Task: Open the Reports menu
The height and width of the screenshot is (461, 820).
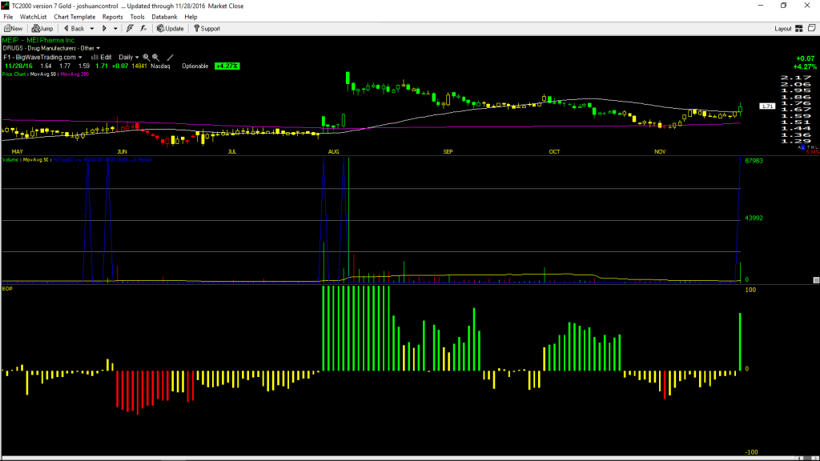Action: 112,17
